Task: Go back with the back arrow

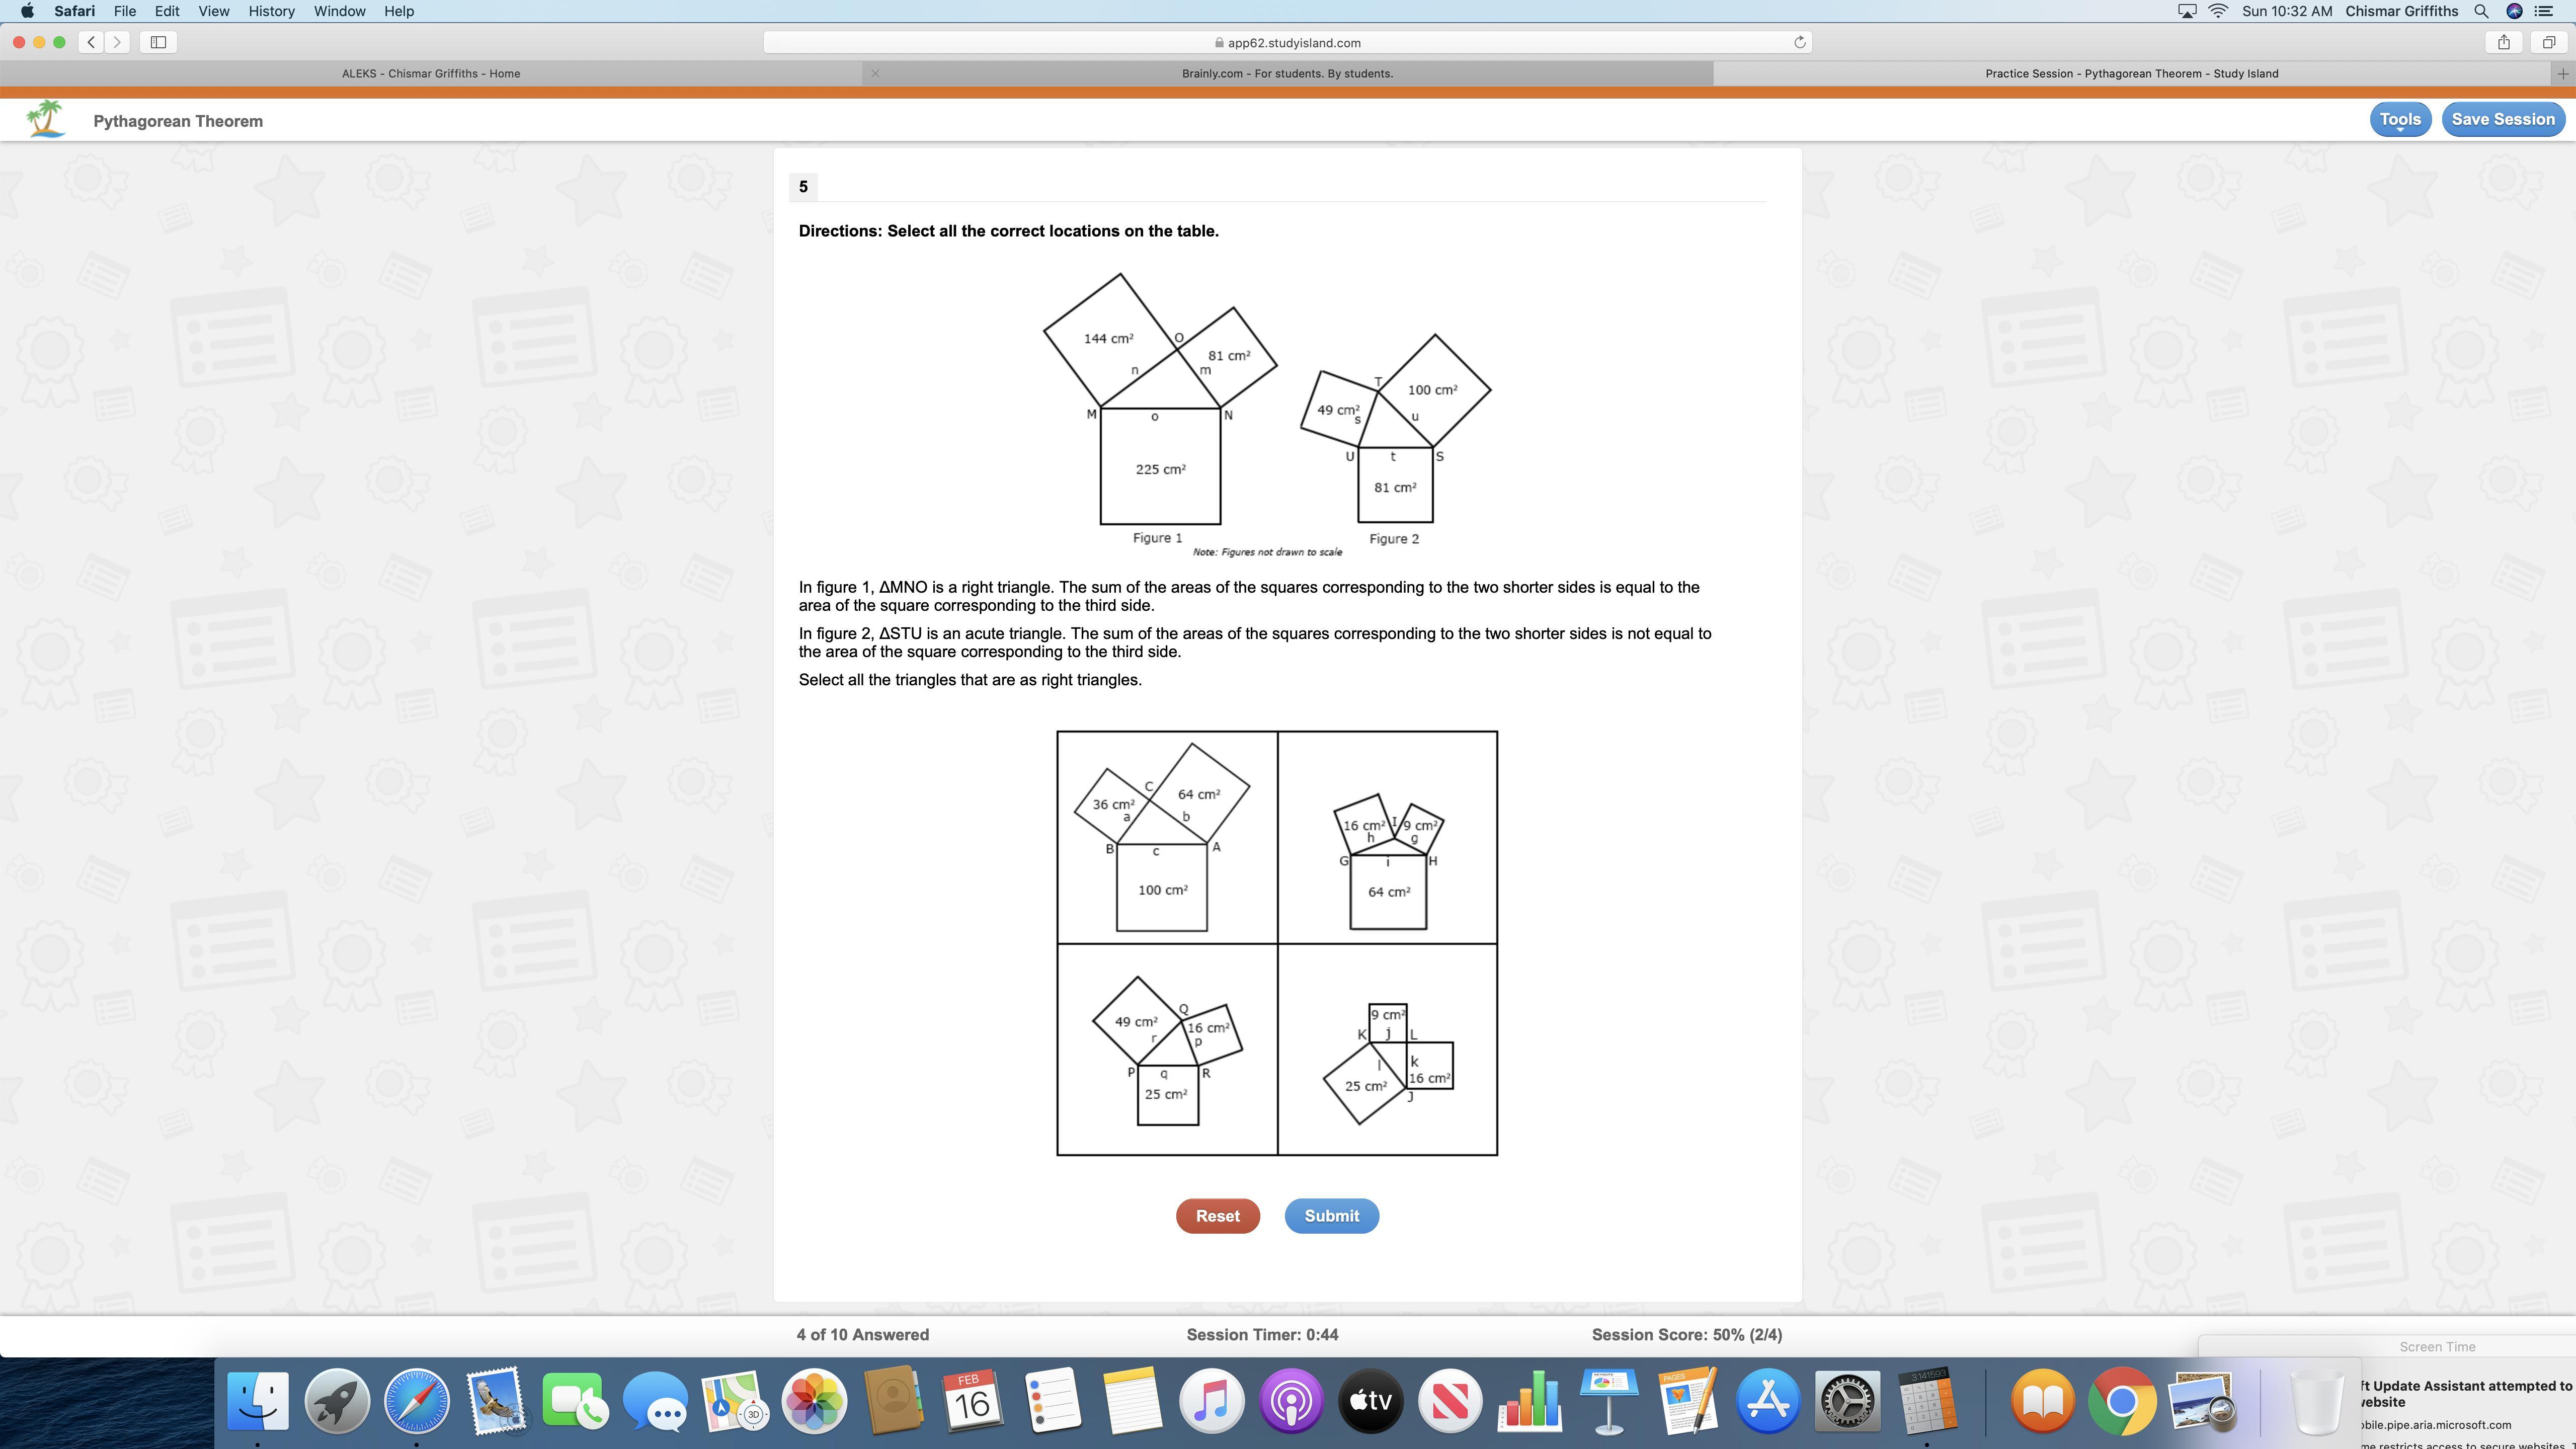Action: 91,42
